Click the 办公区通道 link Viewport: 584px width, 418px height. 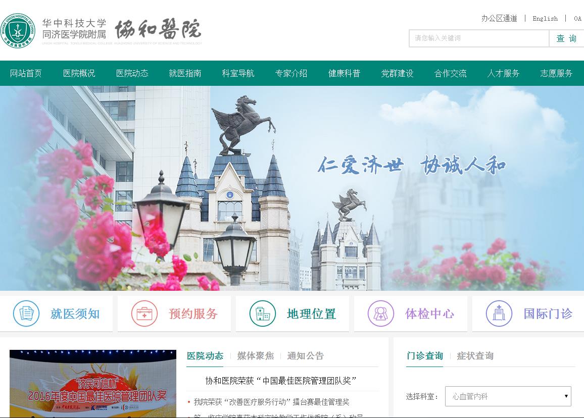click(499, 18)
